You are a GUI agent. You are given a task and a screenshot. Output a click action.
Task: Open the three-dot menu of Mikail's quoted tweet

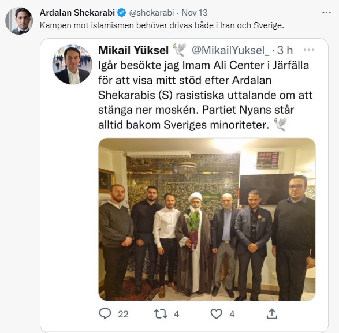[309, 50]
